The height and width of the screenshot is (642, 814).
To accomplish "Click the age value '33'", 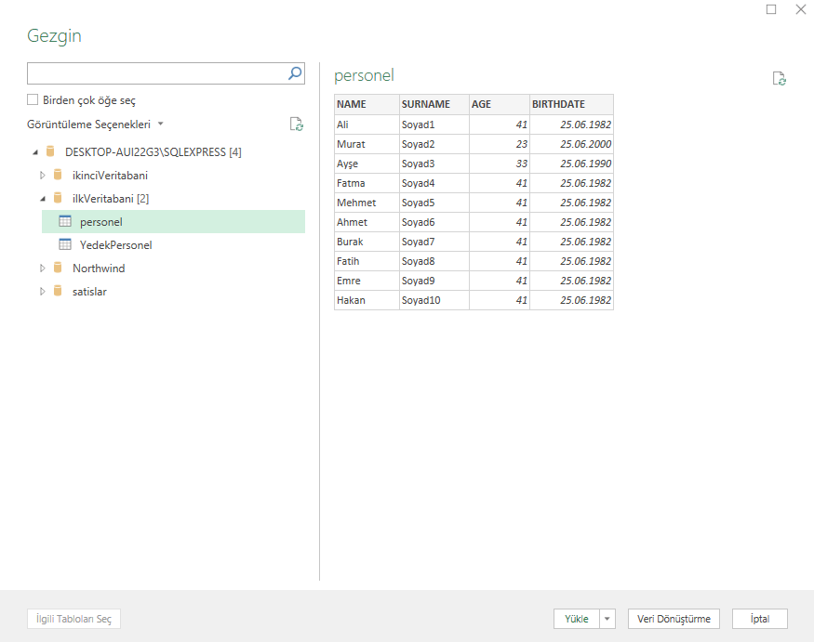I will [x=500, y=164].
